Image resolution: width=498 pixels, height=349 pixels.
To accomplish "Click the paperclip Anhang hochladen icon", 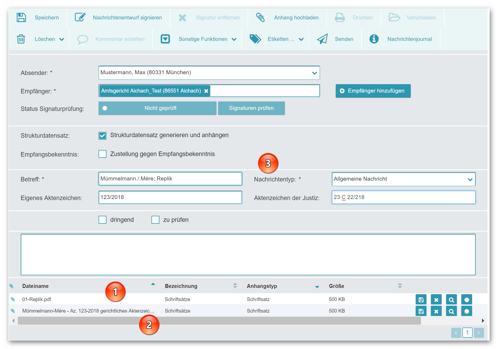I will pyautogui.click(x=260, y=18).
